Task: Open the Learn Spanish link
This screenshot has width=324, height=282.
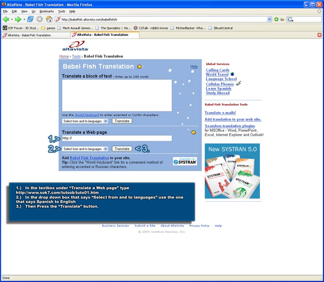Action: [x=219, y=89]
